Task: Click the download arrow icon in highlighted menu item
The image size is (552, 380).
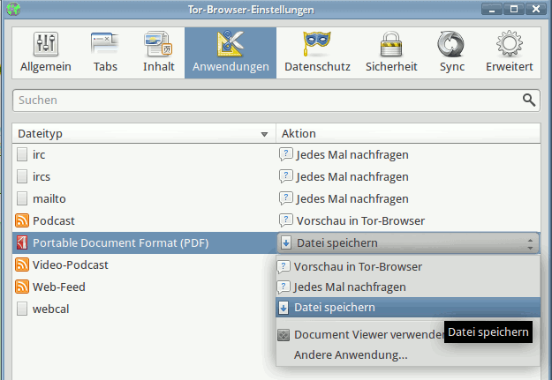Action: [x=284, y=308]
